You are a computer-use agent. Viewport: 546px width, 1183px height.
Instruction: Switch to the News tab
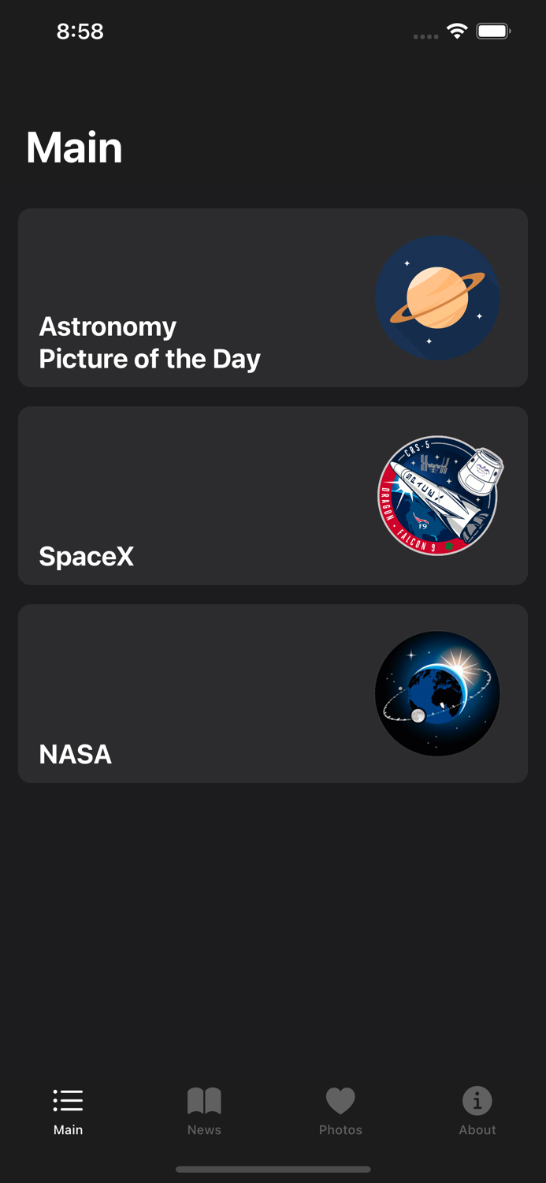pos(204,1110)
